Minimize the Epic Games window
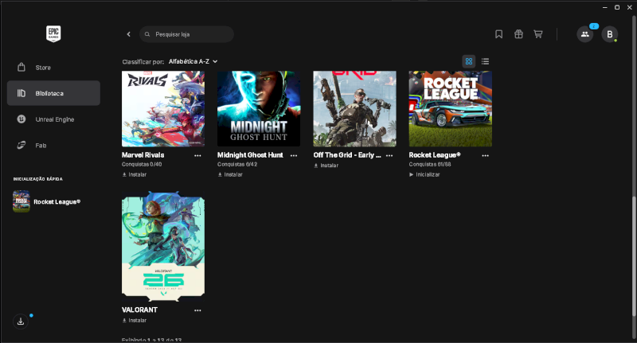The height and width of the screenshot is (343, 637). [604, 7]
